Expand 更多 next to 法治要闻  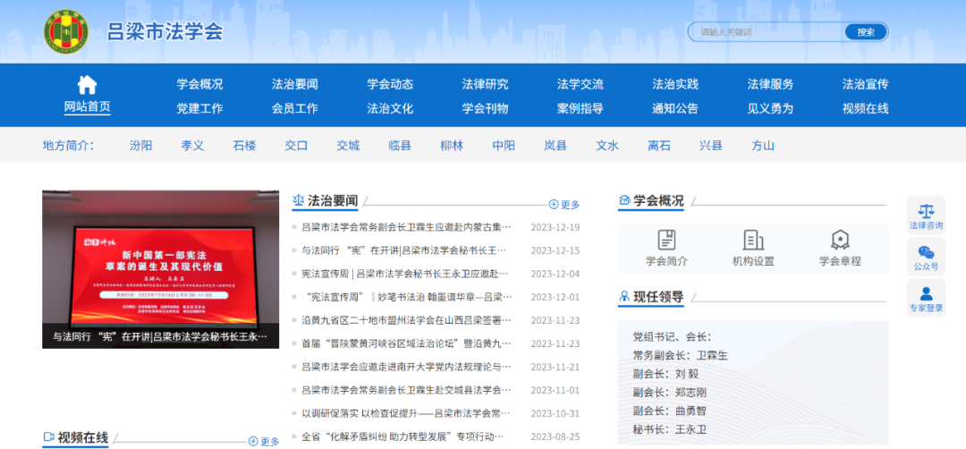(x=564, y=205)
